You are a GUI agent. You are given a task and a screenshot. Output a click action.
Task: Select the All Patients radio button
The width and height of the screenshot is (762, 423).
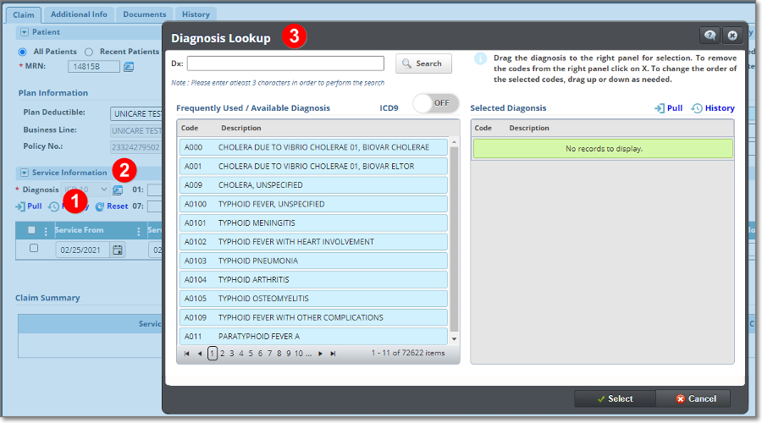click(x=24, y=52)
